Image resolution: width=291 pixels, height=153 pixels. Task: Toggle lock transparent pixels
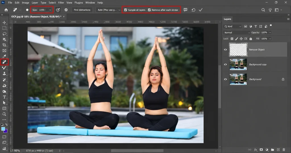232,39
